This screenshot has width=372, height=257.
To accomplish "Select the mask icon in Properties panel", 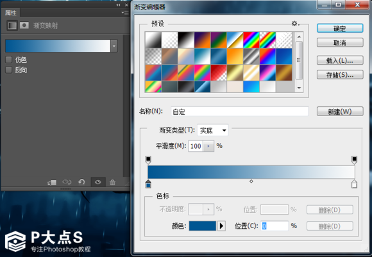I will point(24,25).
